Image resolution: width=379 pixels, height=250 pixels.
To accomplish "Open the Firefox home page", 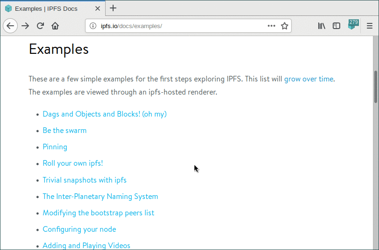I will pyautogui.click(x=55, y=26).
